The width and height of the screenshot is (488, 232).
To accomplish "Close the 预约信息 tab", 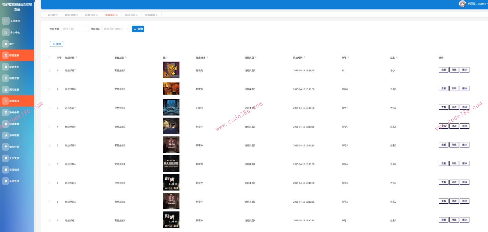I will pos(137,15).
